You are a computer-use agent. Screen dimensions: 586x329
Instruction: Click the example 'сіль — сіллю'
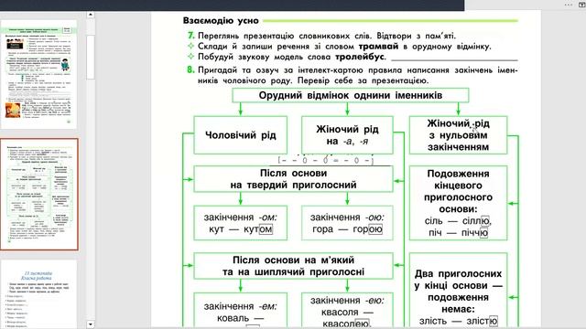pyautogui.click(x=458, y=221)
